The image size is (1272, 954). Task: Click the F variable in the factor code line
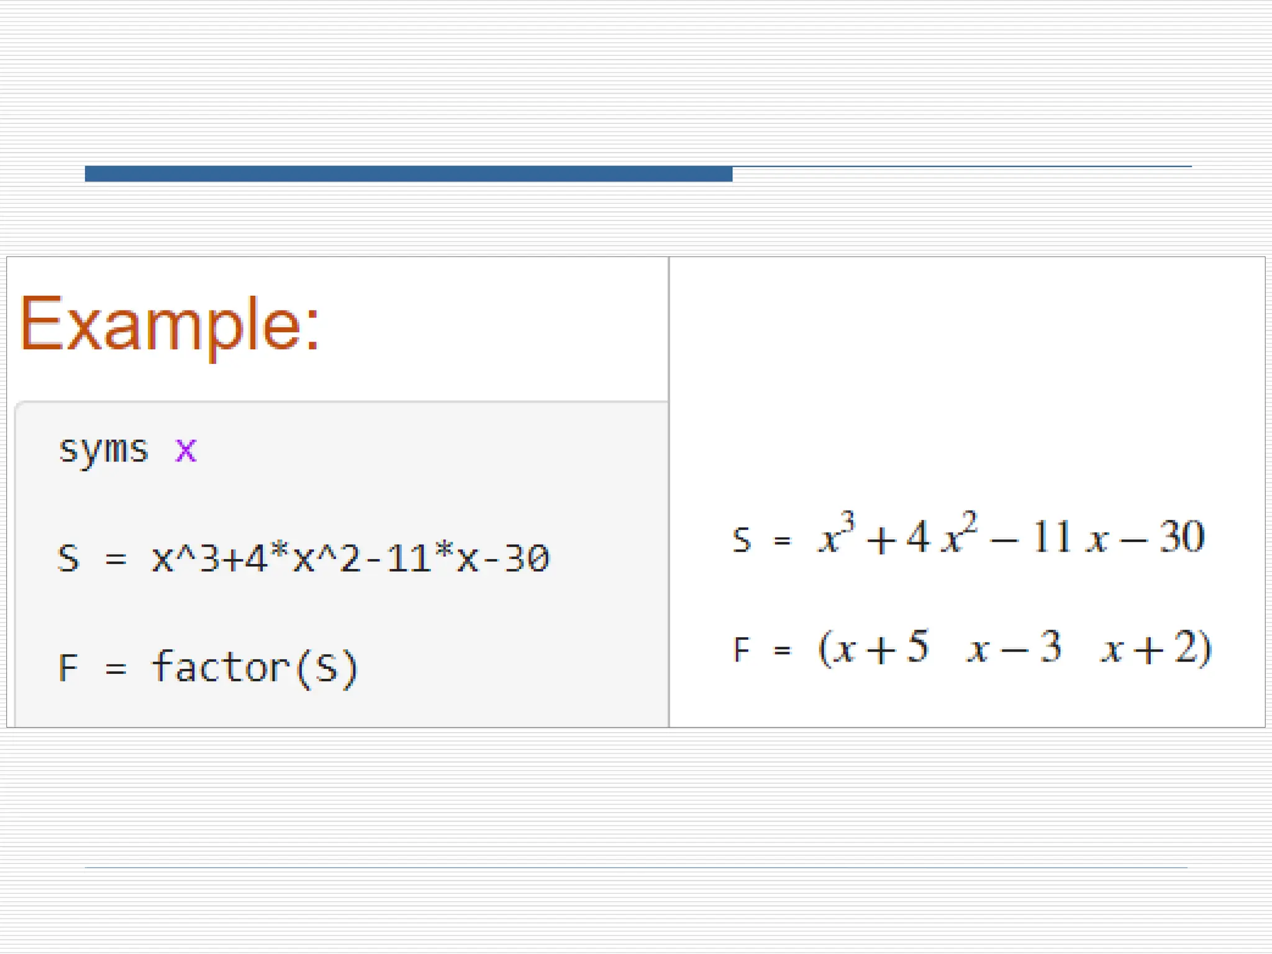click(x=68, y=668)
